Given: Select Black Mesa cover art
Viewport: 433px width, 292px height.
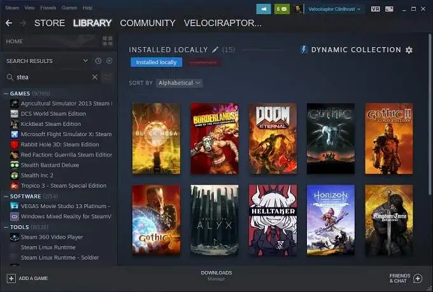Looking at the screenshot, I should click(x=156, y=139).
